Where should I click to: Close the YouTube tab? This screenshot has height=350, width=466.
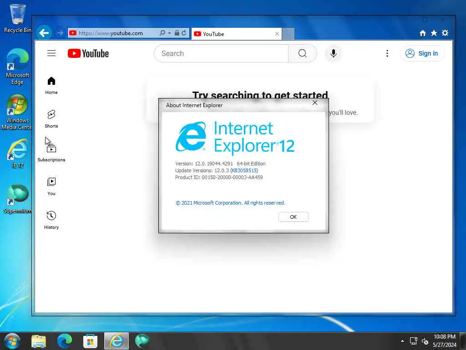pos(277,34)
